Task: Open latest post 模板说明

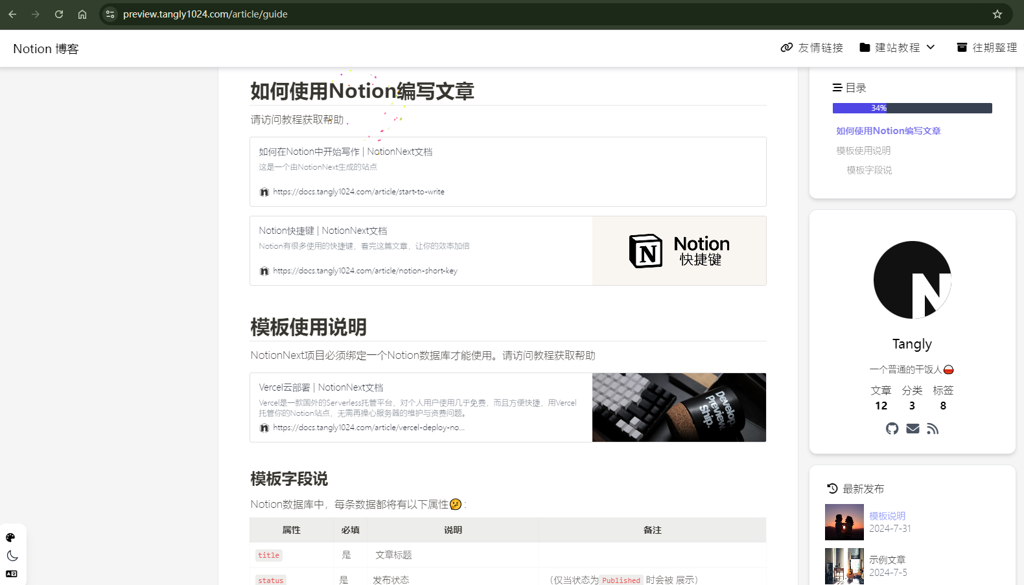Action: point(887,516)
